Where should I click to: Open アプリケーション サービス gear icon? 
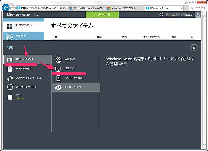pos(10,78)
